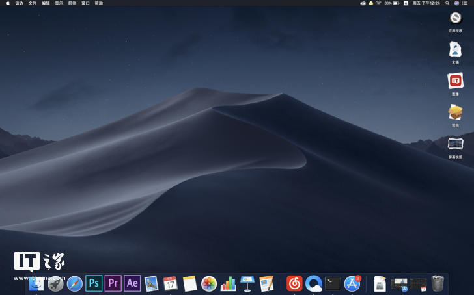
Task: Open the input source 'A' menu
Action: click(406, 3)
